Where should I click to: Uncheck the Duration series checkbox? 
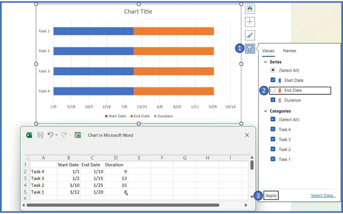[273, 100]
